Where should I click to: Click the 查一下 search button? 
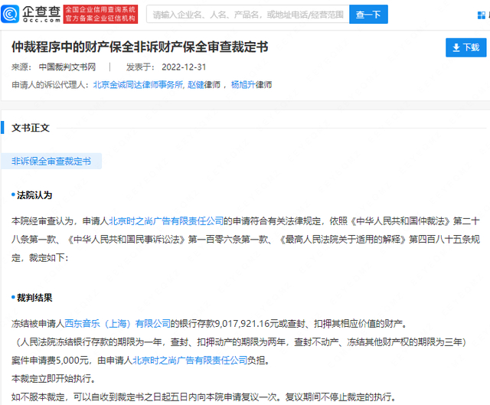368,15
